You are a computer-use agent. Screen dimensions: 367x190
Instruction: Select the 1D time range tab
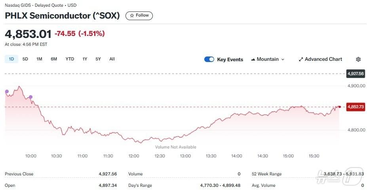11,59
